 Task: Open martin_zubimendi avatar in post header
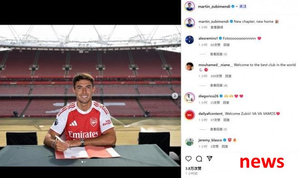click(189, 6)
